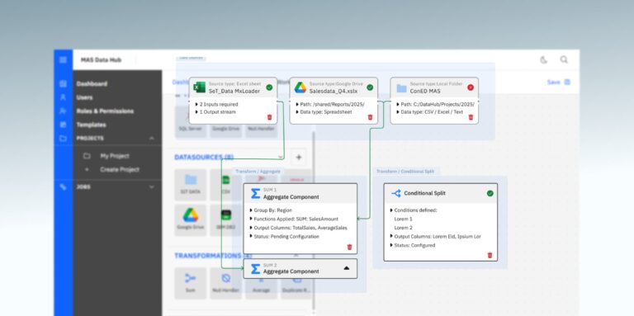Click Create Project link
Screen dimensions: 634x316
coord(120,170)
